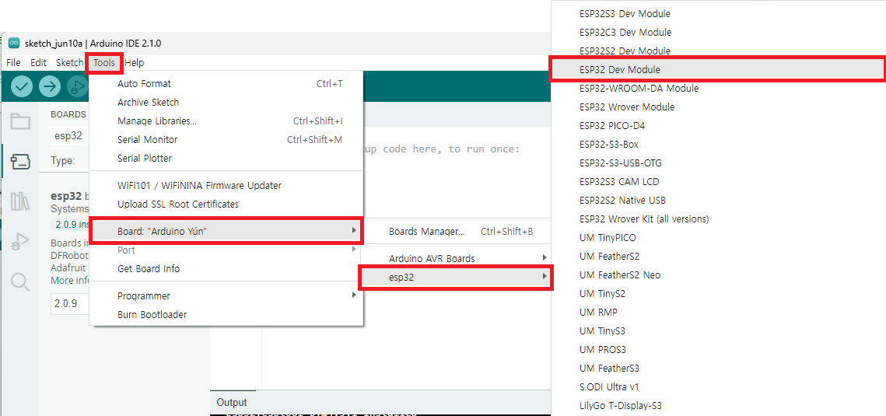Select UM FeatherS2 board

click(x=718, y=257)
